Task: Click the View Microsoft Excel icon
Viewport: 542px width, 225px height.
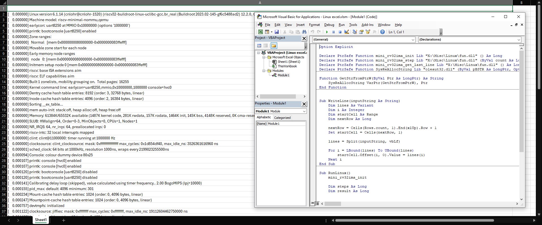Action: click(x=260, y=32)
